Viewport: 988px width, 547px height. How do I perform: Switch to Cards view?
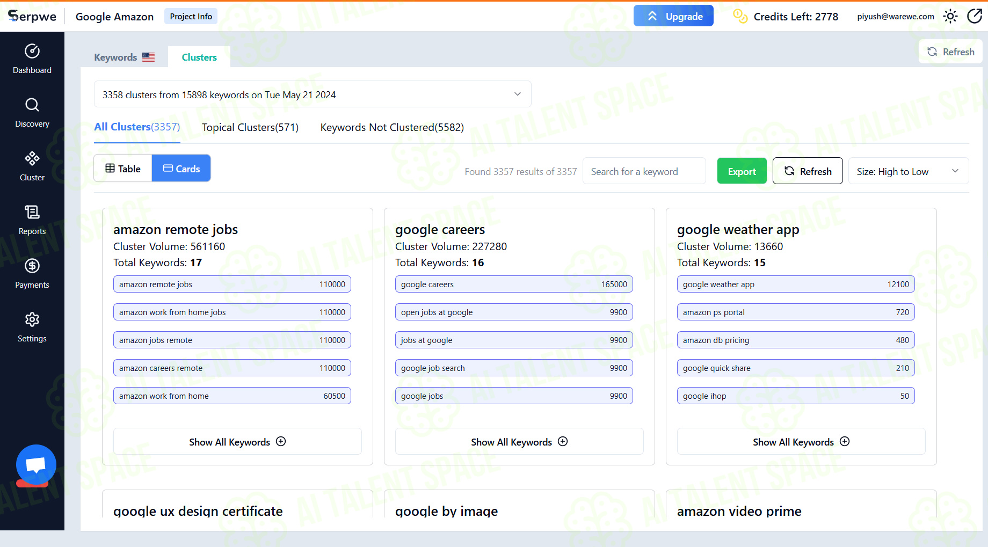pos(181,168)
